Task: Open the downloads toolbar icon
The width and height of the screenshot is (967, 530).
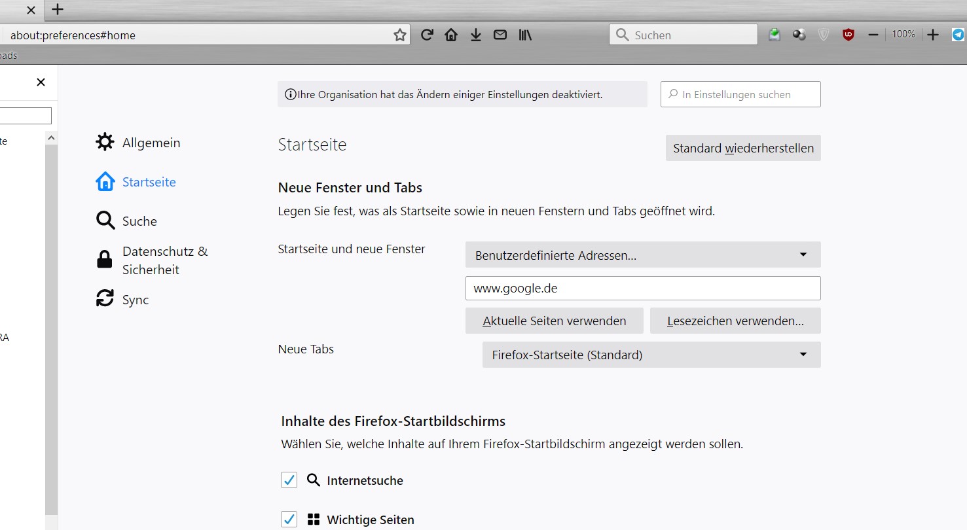Action: (476, 35)
